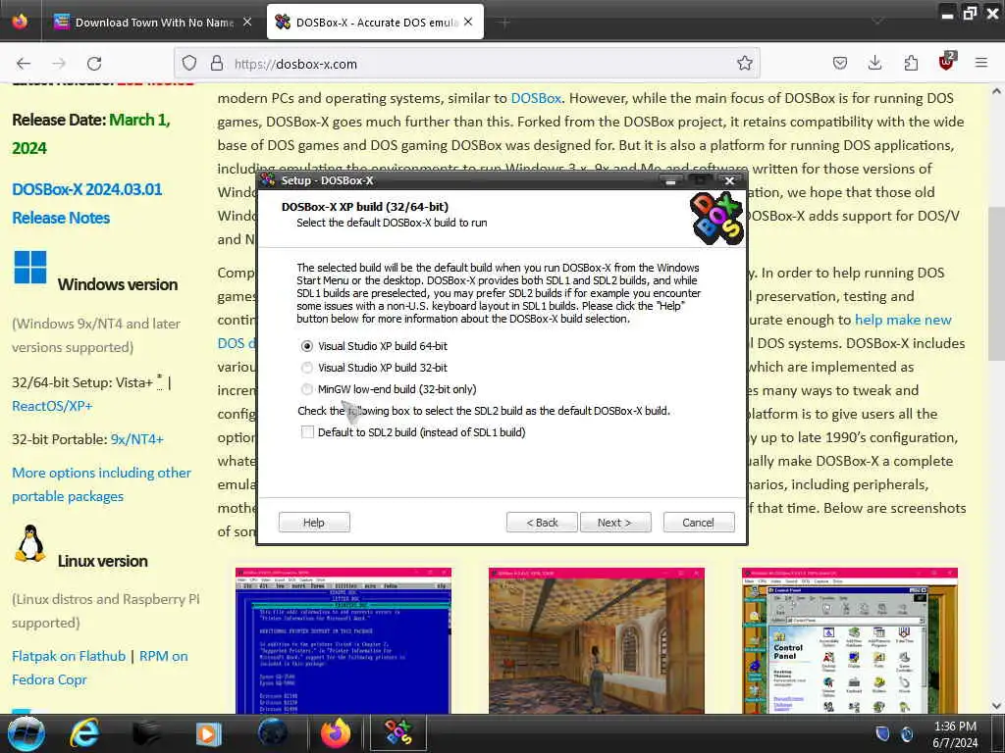This screenshot has width=1005, height=753.
Task: Open the Control Panel screenshot thumbnail
Action: 850,640
